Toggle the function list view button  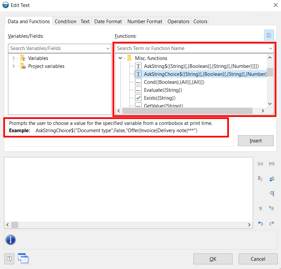tap(269, 35)
